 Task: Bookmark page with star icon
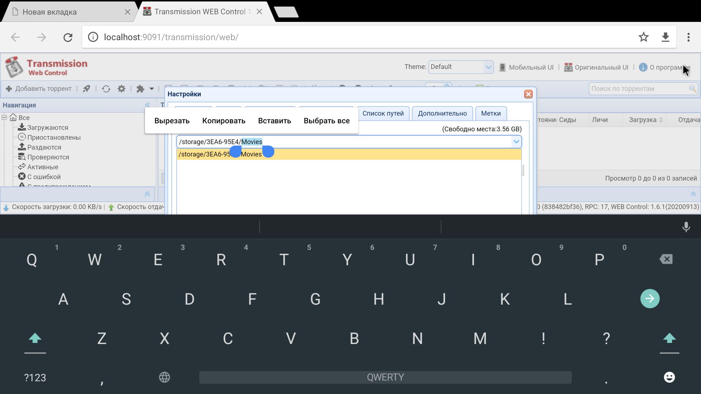(x=643, y=37)
